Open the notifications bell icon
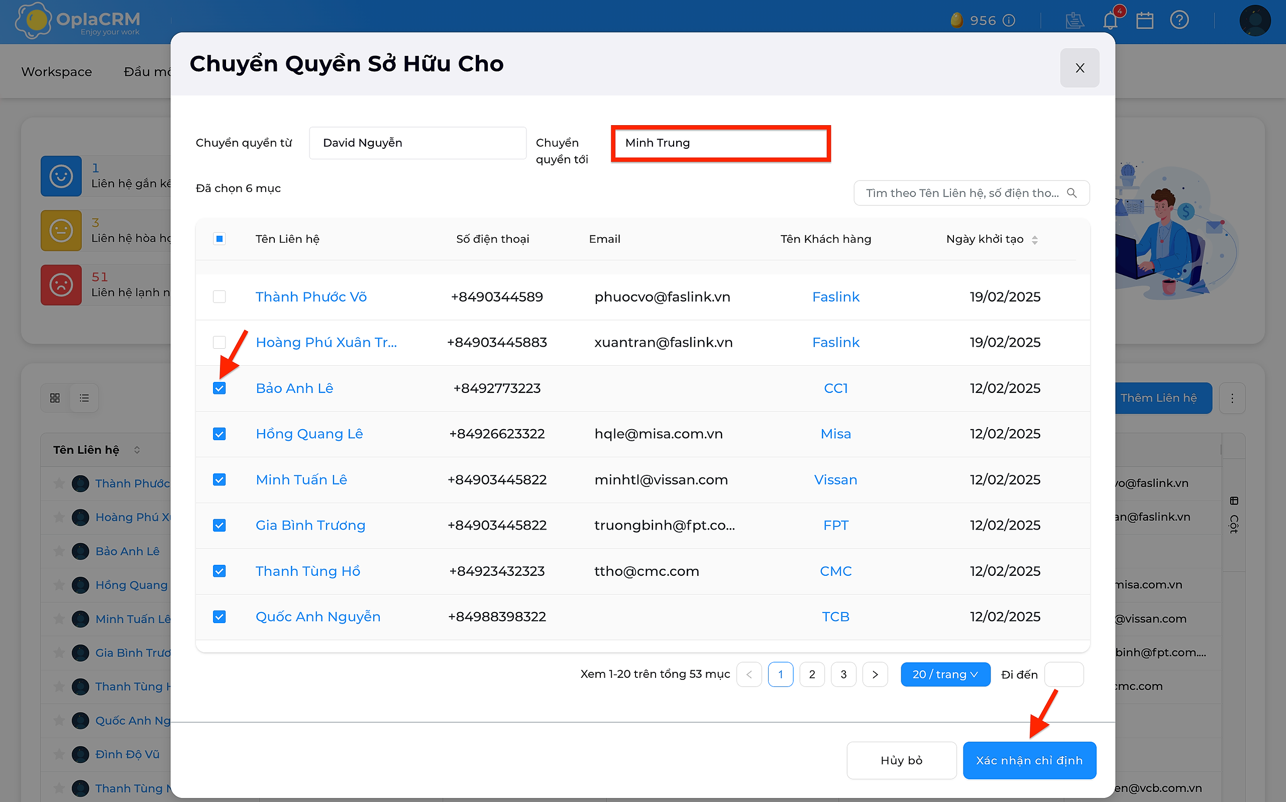 coord(1110,20)
